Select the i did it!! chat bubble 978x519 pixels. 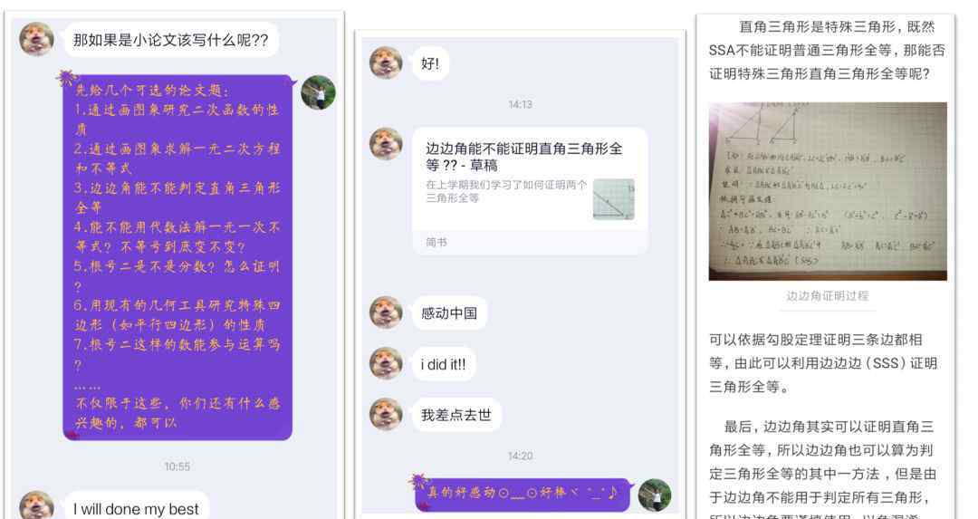pyautogui.click(x=444, y=364)
